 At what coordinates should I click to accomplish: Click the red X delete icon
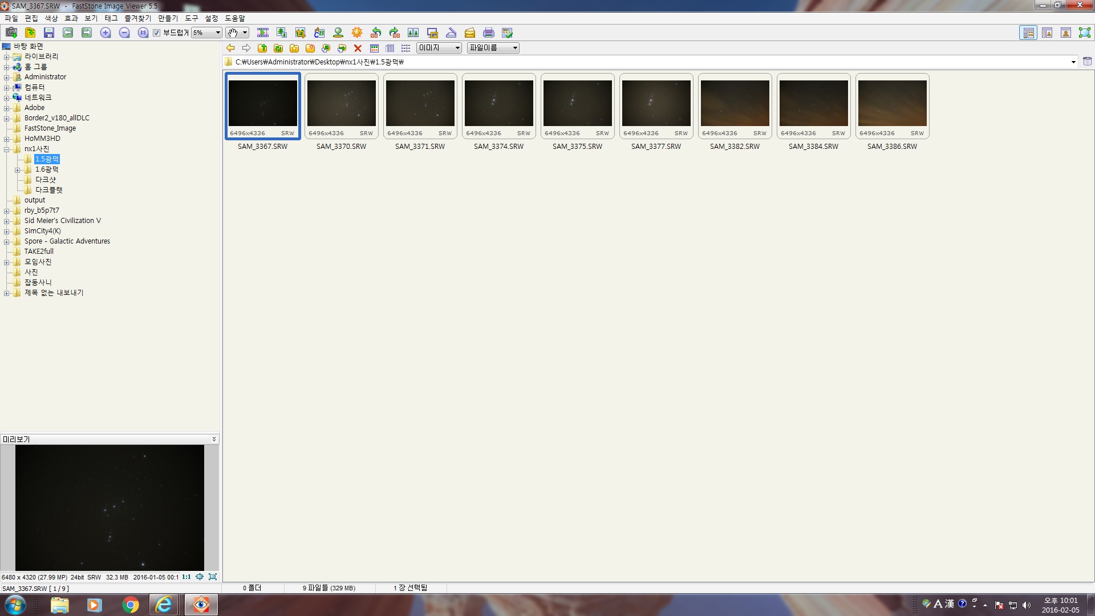[358, 48]
